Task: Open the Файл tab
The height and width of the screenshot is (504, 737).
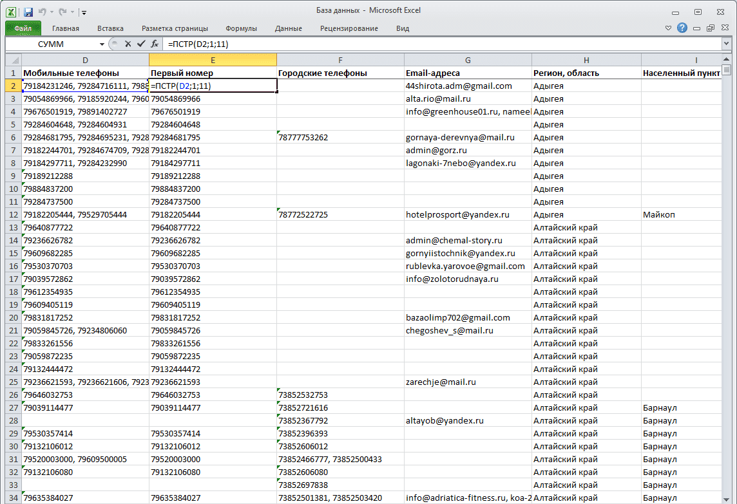Action: tap(23, 28)
